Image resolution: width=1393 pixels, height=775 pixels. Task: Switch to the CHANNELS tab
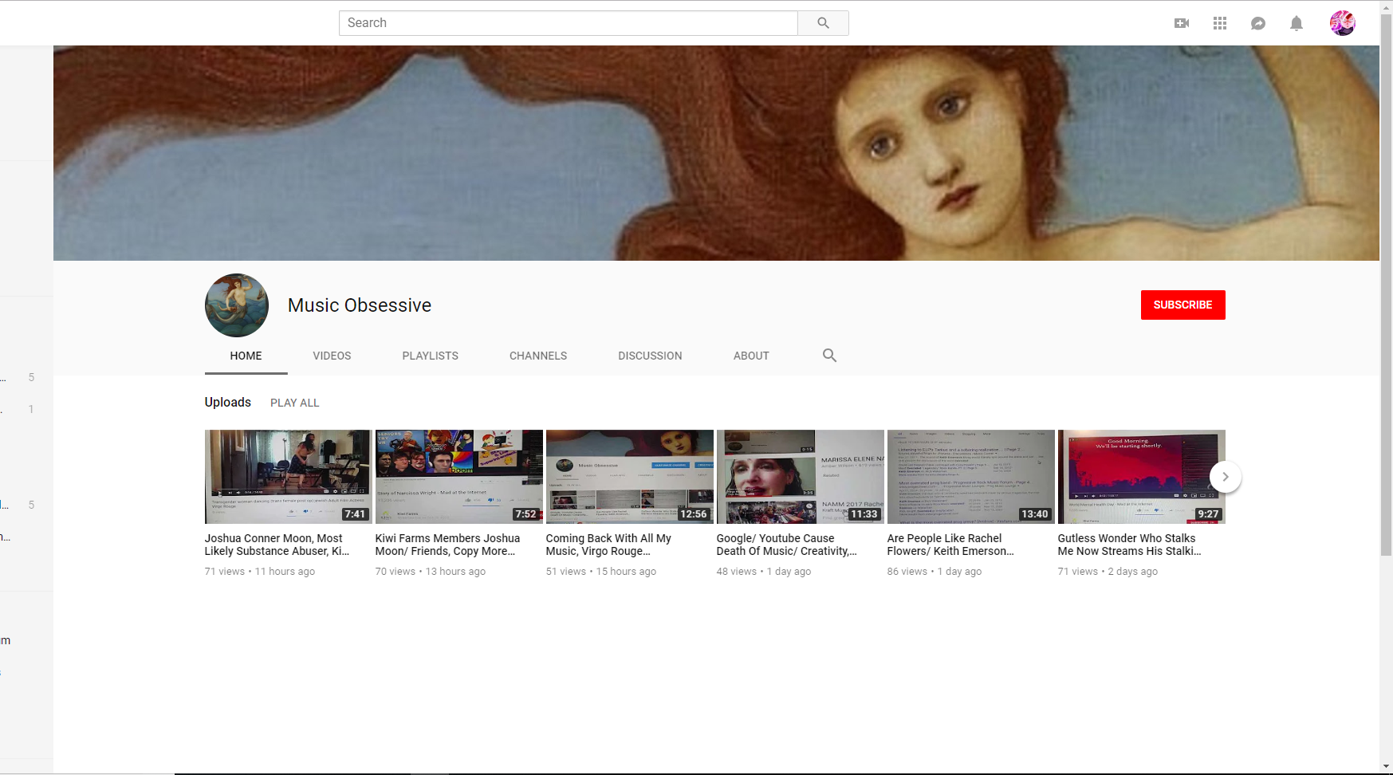pos(538,356)
